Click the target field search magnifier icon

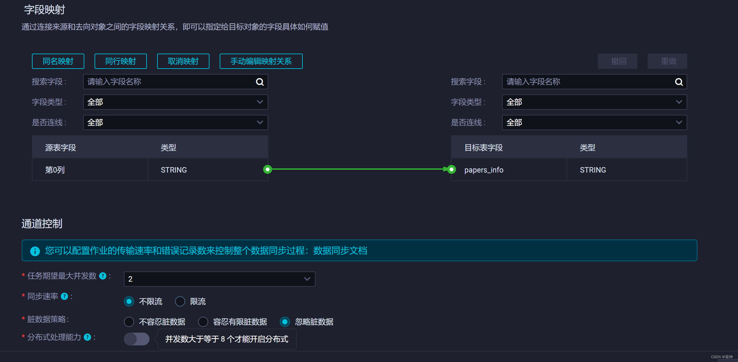[x=679, y=82]
